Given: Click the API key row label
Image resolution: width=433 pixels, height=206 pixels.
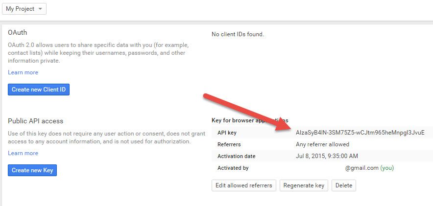Looking at the screenshot, I should [x=227, y=133].
